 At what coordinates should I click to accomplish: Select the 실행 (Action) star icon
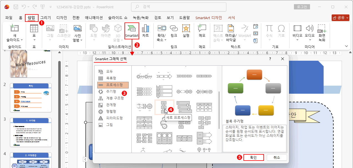coord(186,31)
